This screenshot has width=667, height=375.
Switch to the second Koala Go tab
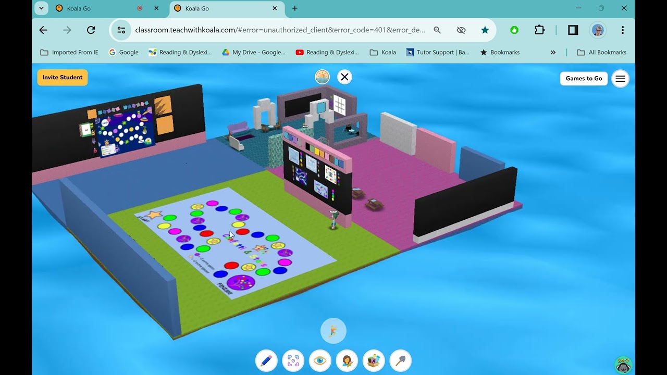[x=197, y=8]
